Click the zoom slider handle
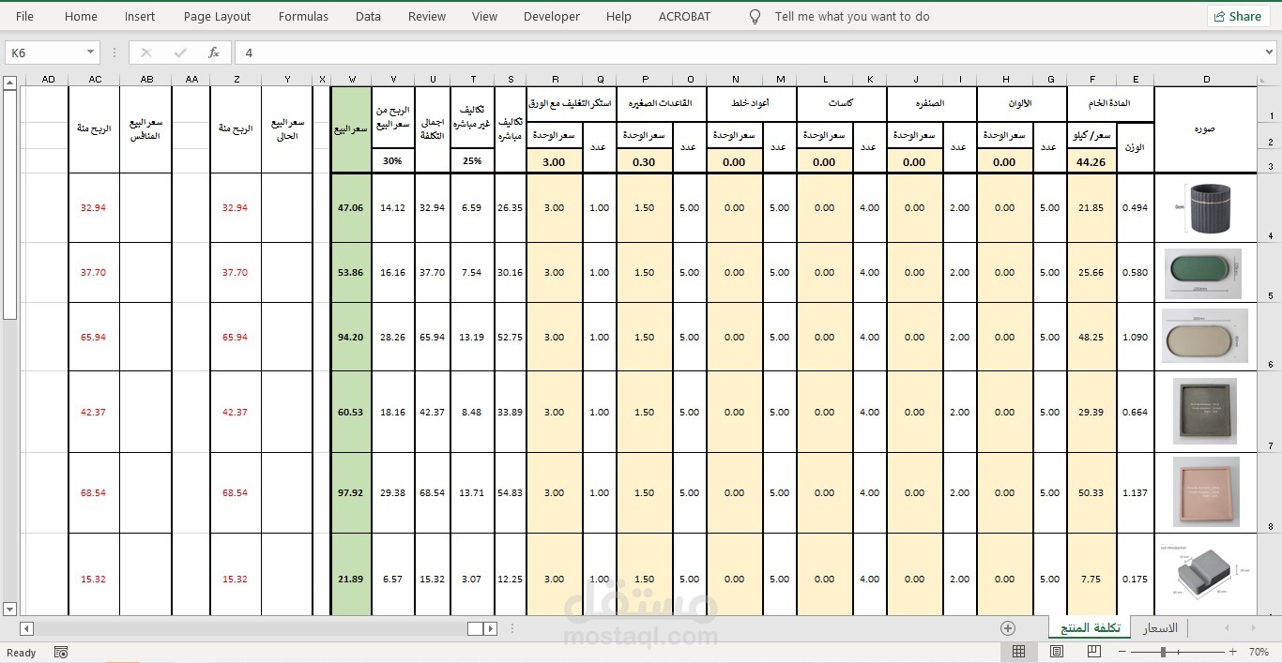This screenshot has height=663, width=1282. click(1163, 652)
